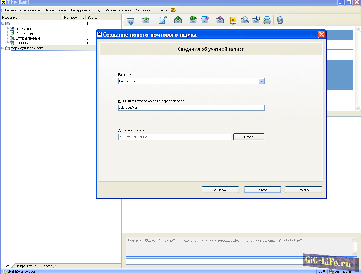The image size is (361, 274).
Task: Save message with the floppy envelope icon
Action: (256, 20)
